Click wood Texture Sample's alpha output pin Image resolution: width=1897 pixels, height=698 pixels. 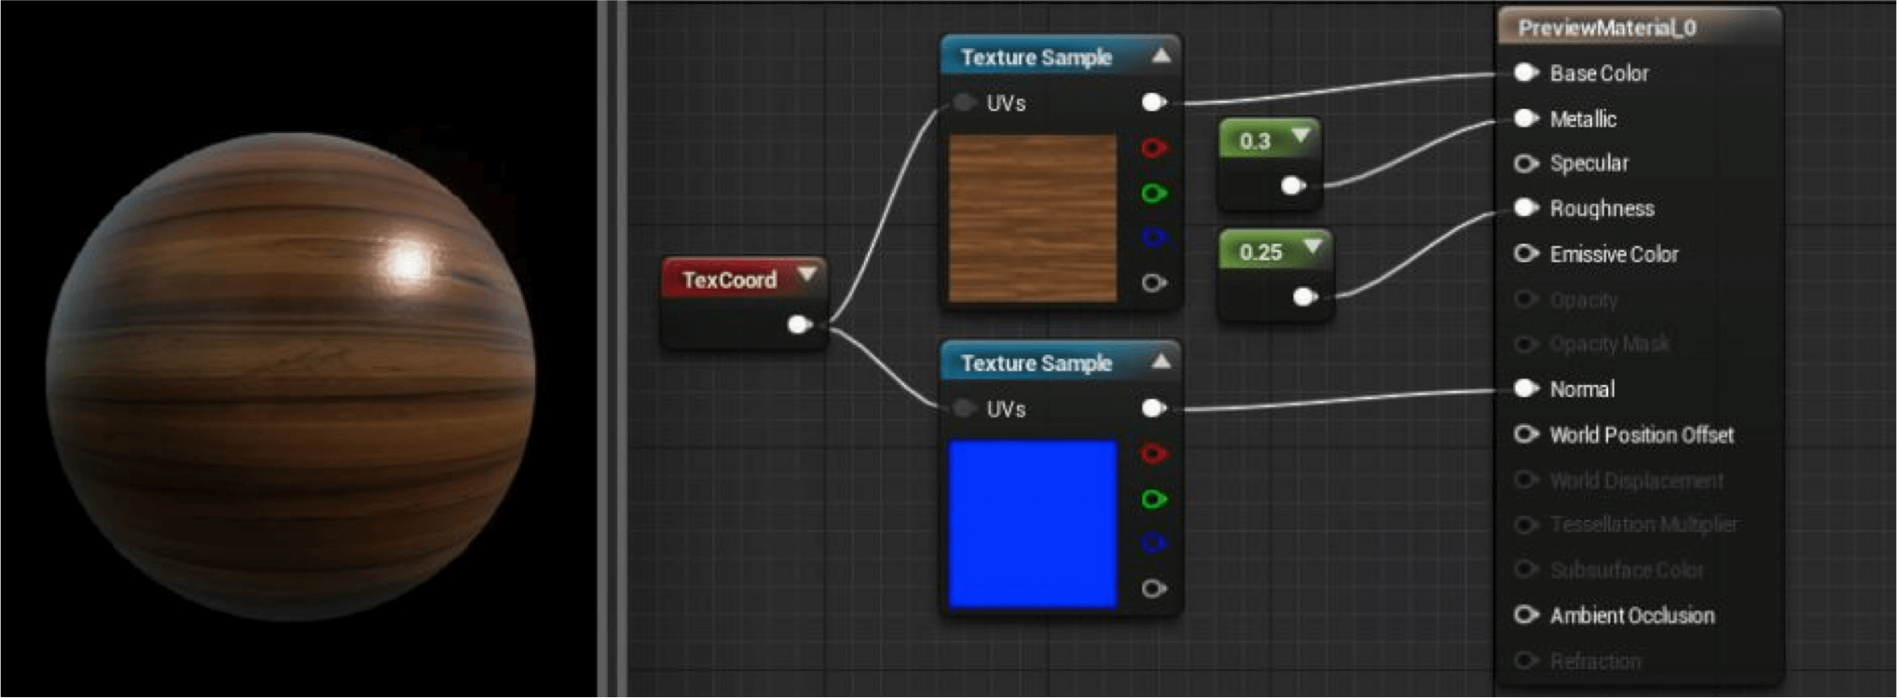click(x=1154, y=283)
